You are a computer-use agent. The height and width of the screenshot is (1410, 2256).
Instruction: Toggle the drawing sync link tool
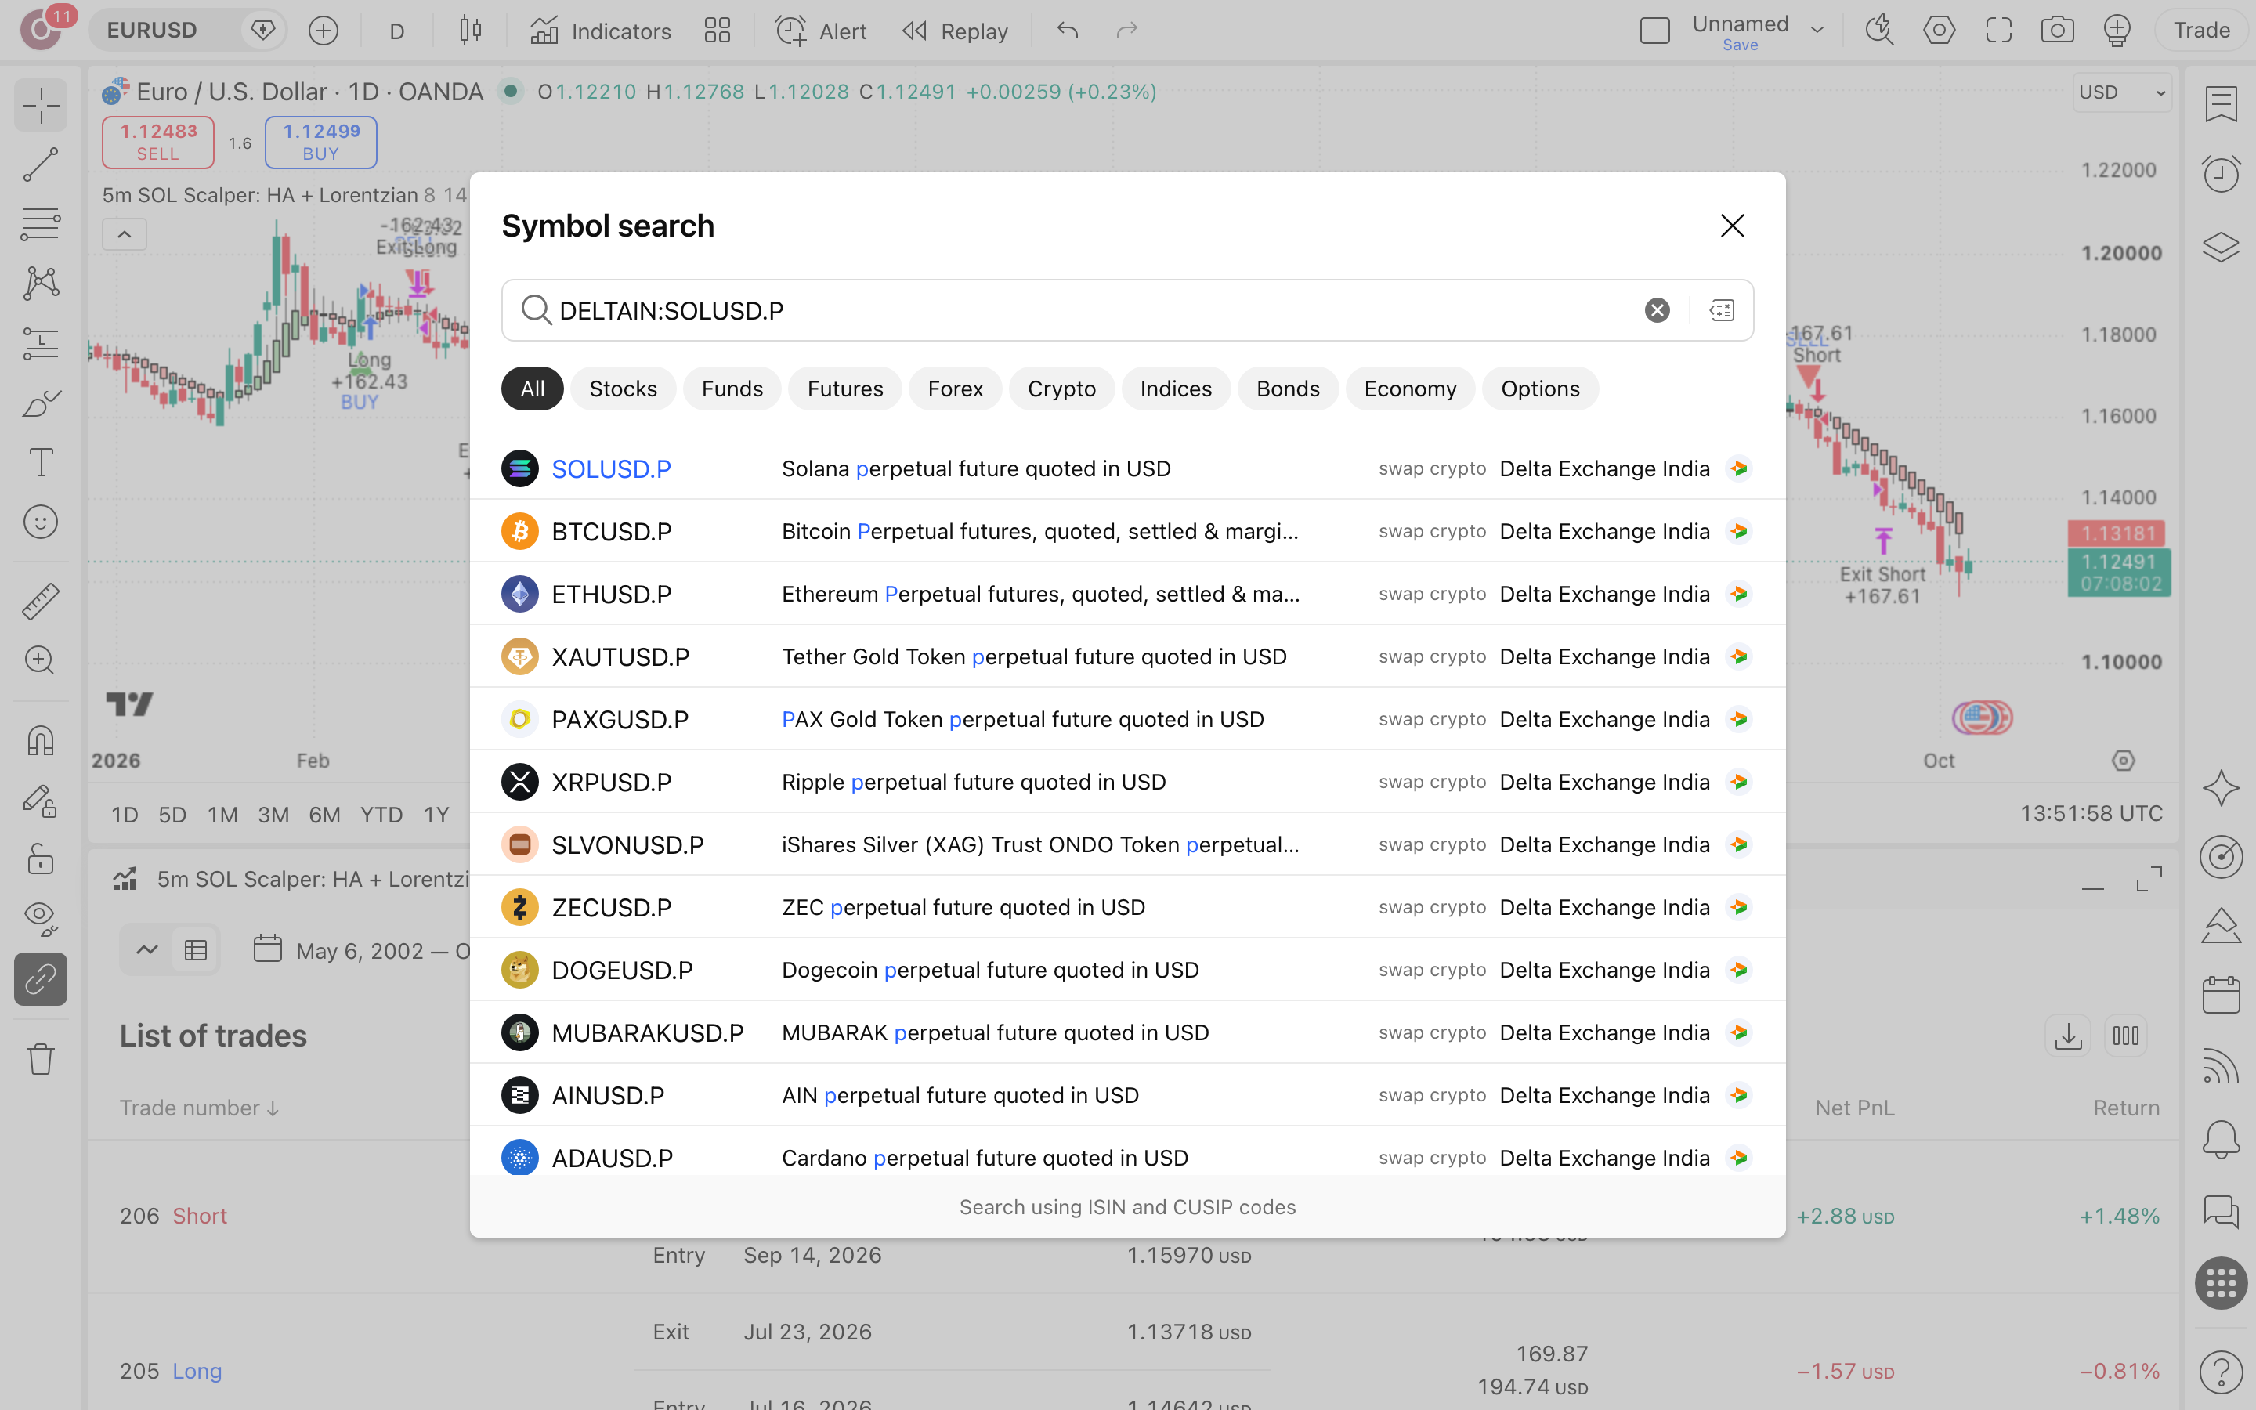(x=41, y=978)
